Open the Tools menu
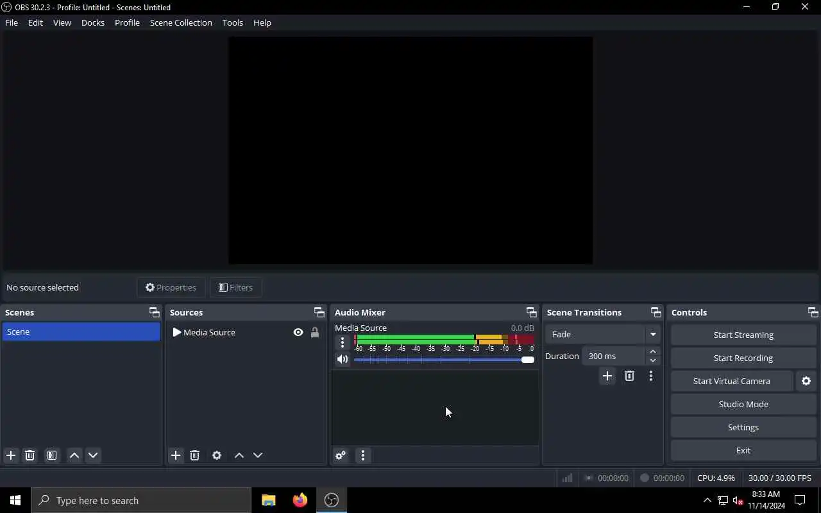 tap(233, 22)
